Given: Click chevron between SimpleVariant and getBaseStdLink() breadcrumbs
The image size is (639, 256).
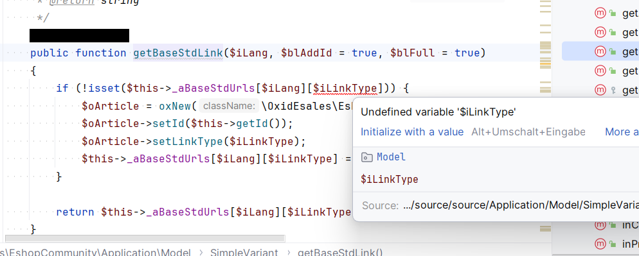Looking at the screenshot, I should [288, 253].
